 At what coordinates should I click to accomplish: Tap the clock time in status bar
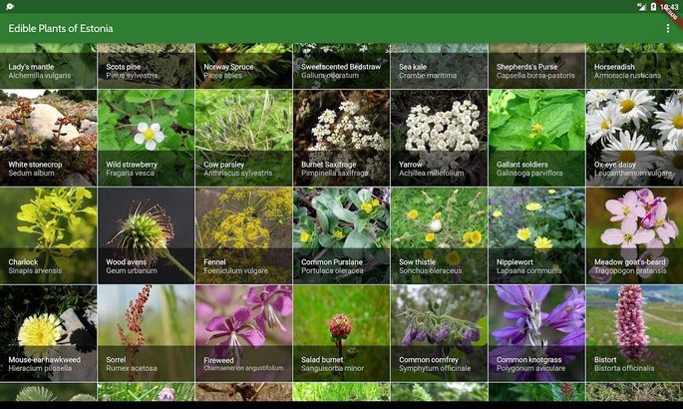pos(669,7)
